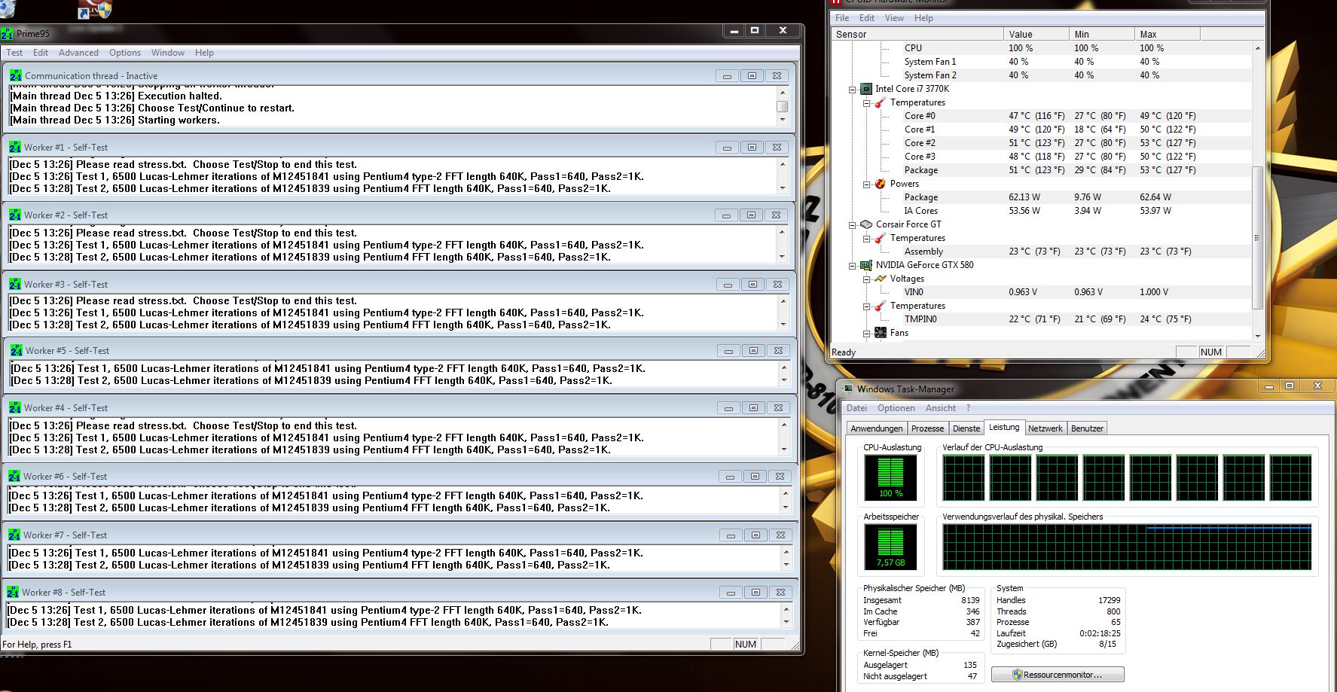Image resolution: width=1337 pixels, height=692 pixels.
Task: Click the Worker #7 Self-Test window icon
Action: pyautogui.click(x=14, y=535)
